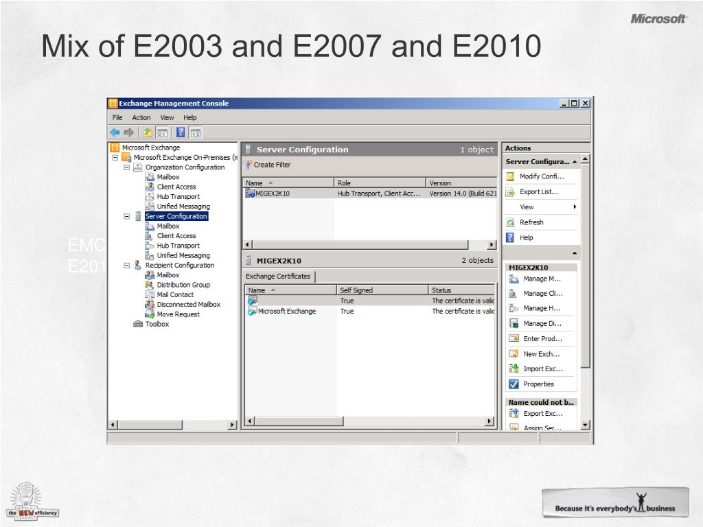Screen dimensions: 703x527
Task: Click the Manage Di... action
Action: [542, 324]
